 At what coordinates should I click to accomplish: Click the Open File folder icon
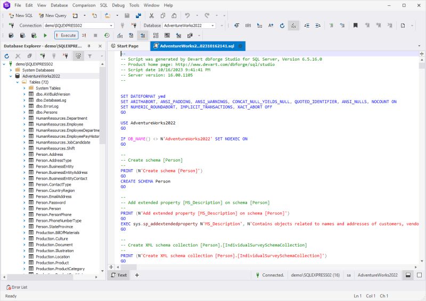point(108,15)
